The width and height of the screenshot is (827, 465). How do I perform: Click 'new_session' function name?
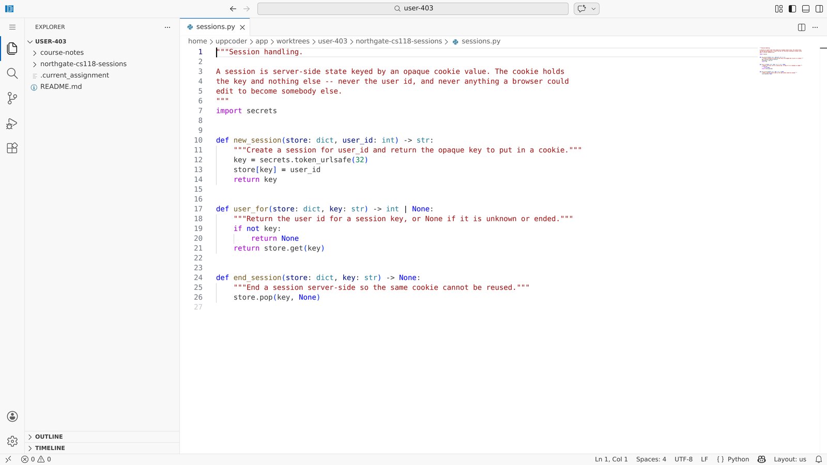pos(257,140)
